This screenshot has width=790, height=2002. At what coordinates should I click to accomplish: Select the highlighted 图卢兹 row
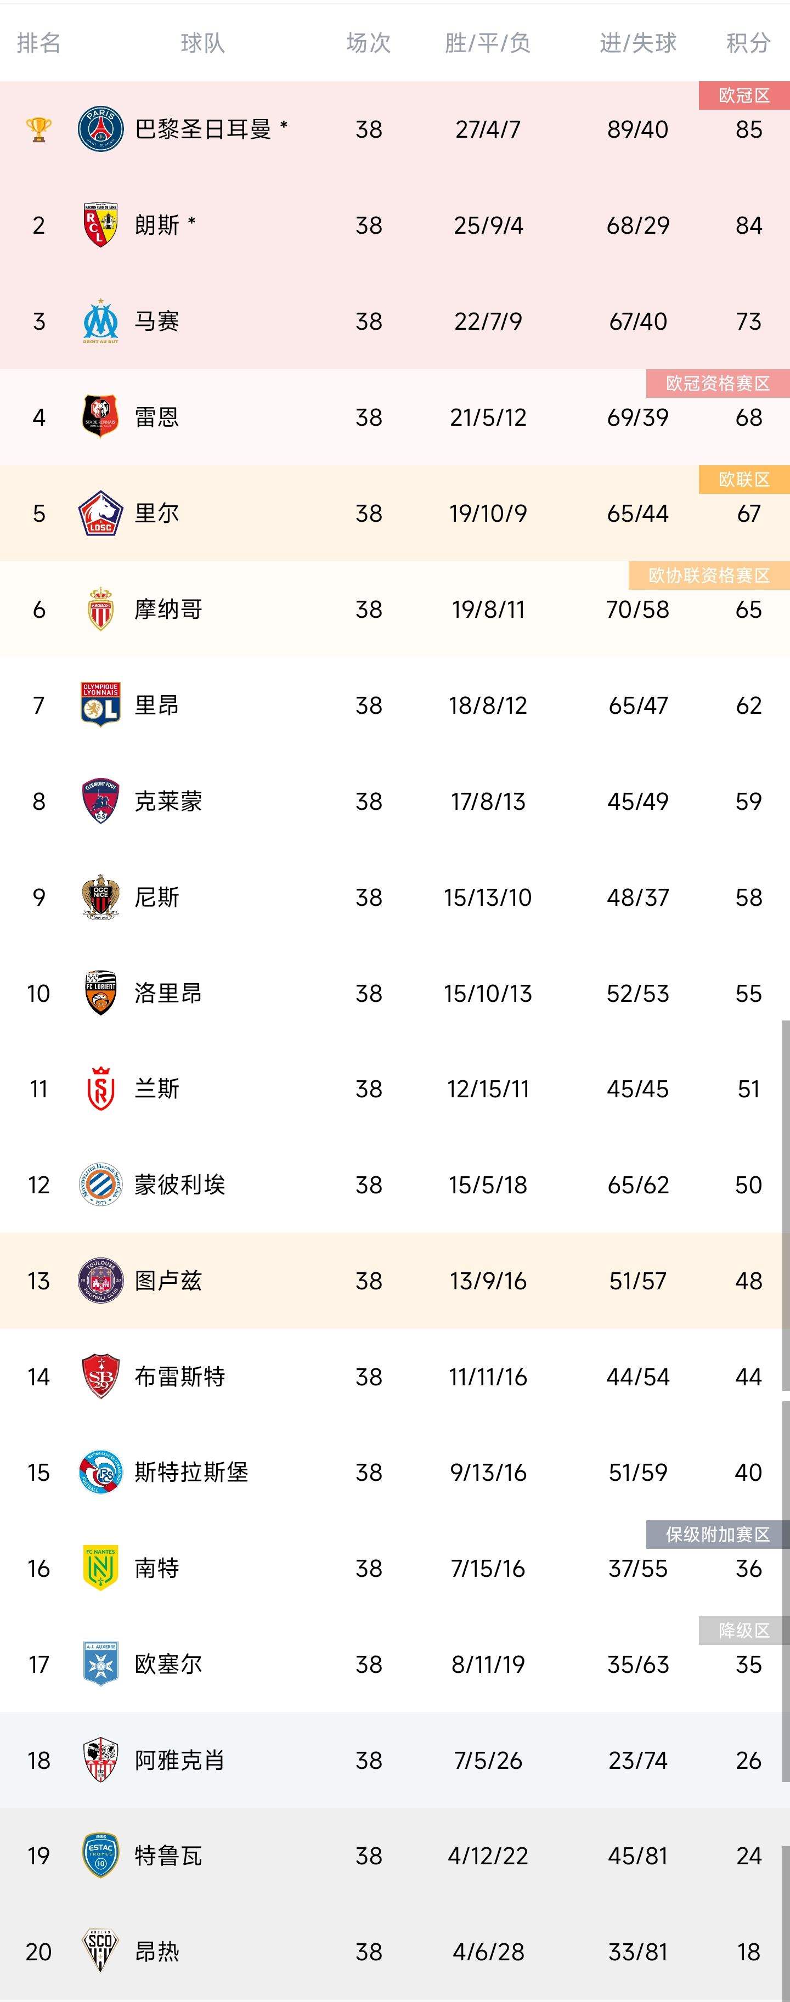coord(394,1281)
